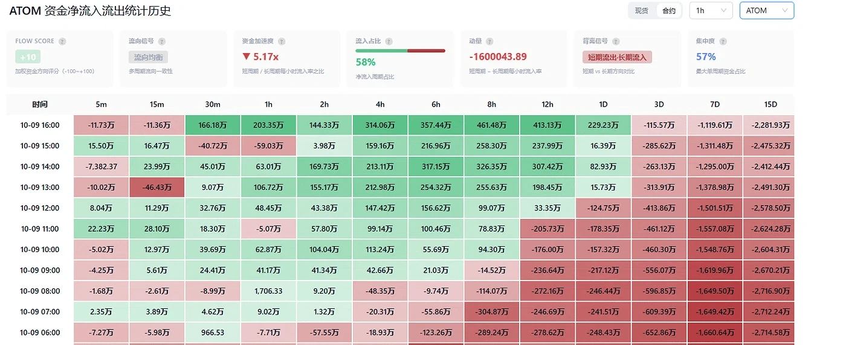Click the 时间 column header

click(40, 104)
